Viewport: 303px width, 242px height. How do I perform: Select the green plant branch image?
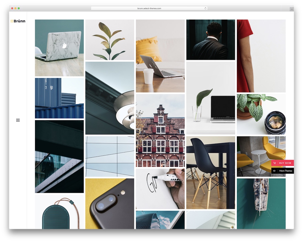pos(110,40)
